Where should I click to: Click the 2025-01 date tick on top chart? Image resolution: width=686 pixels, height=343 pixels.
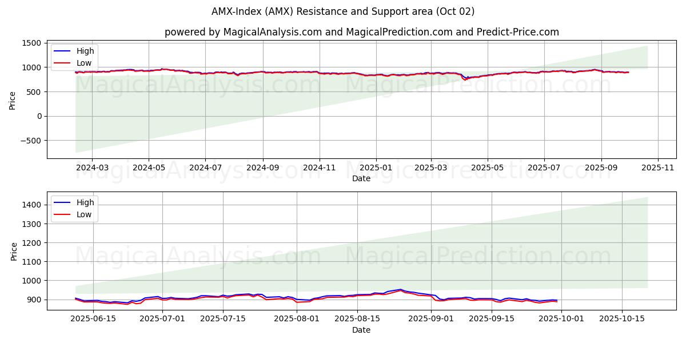pos(376,167)
